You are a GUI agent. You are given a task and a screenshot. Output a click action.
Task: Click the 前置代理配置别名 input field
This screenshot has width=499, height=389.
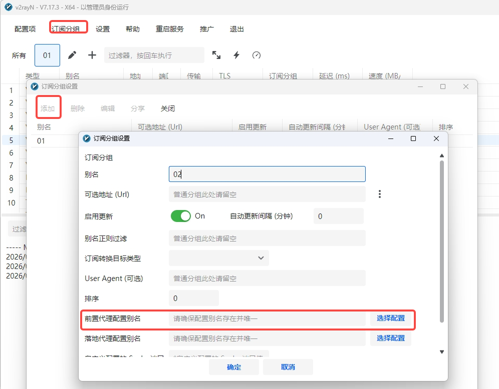(267, 318)
